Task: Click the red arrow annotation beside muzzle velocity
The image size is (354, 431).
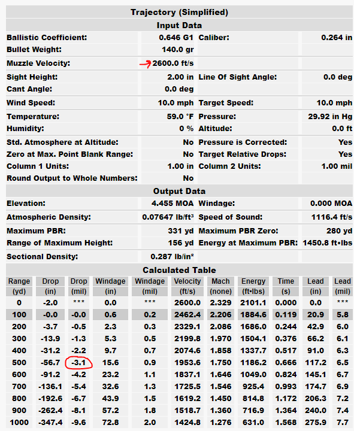Action: point(145,64)
